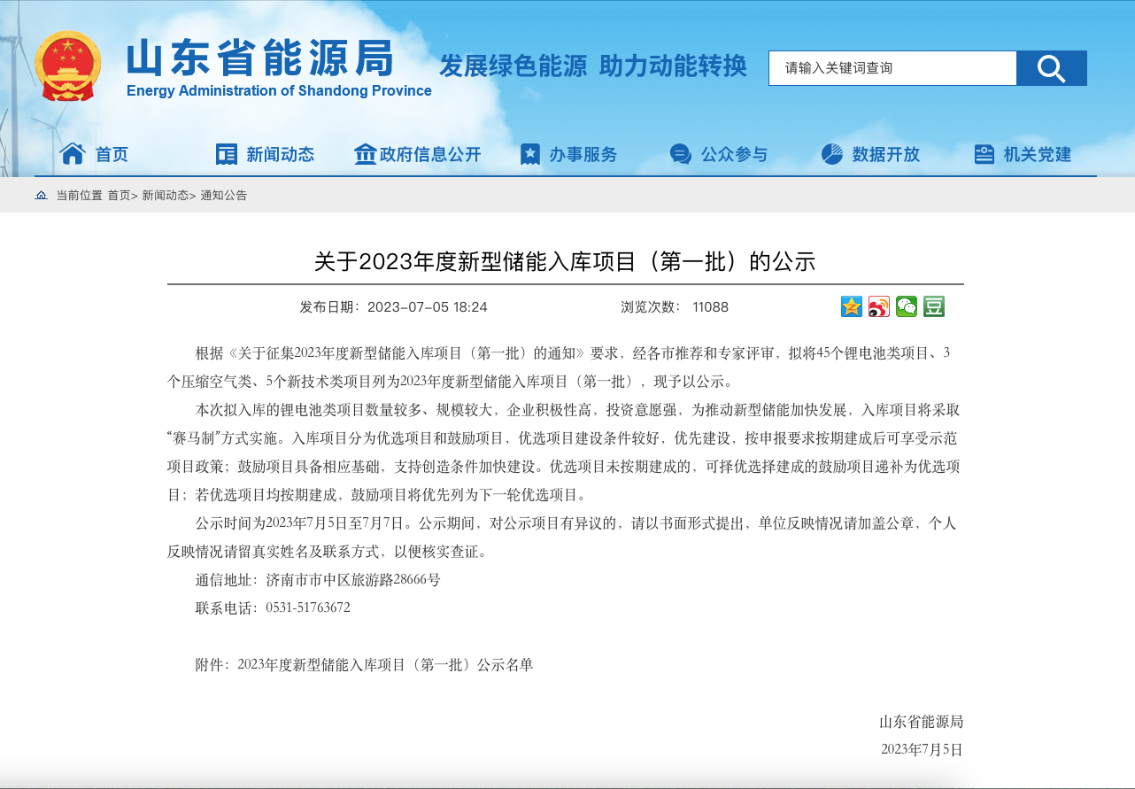Click the 当前位置 label in breadcrumb

pos(79,196)
